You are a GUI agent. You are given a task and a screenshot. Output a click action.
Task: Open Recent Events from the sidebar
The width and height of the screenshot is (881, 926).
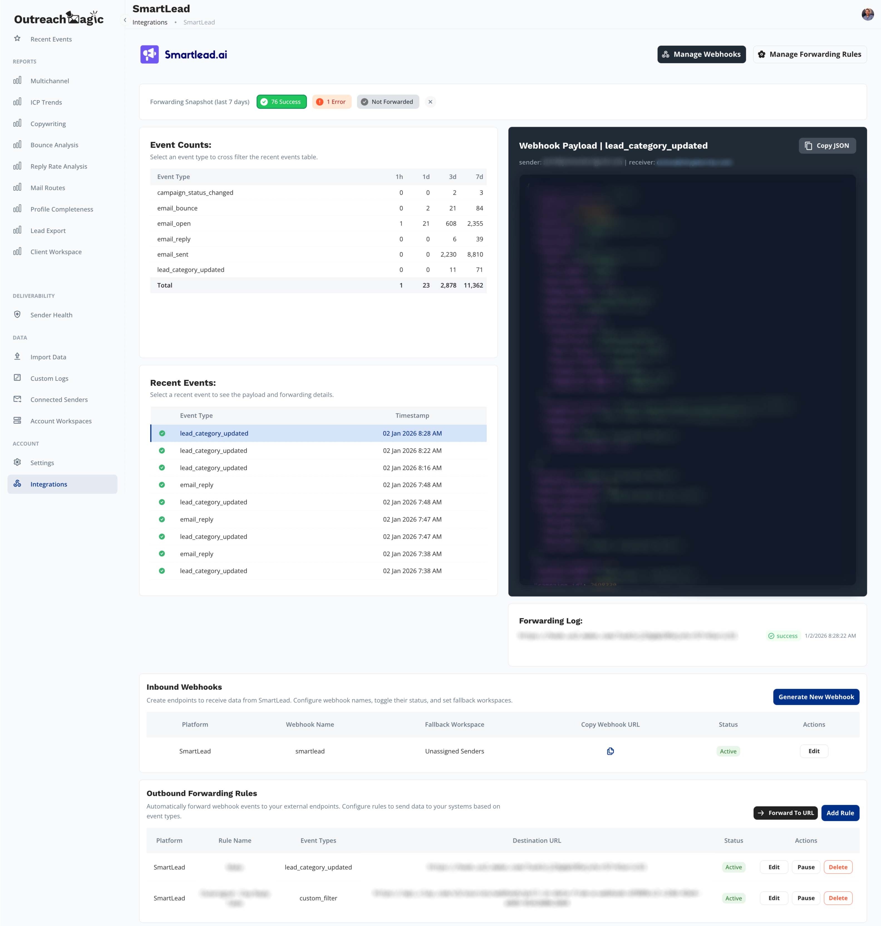[51, 39]
